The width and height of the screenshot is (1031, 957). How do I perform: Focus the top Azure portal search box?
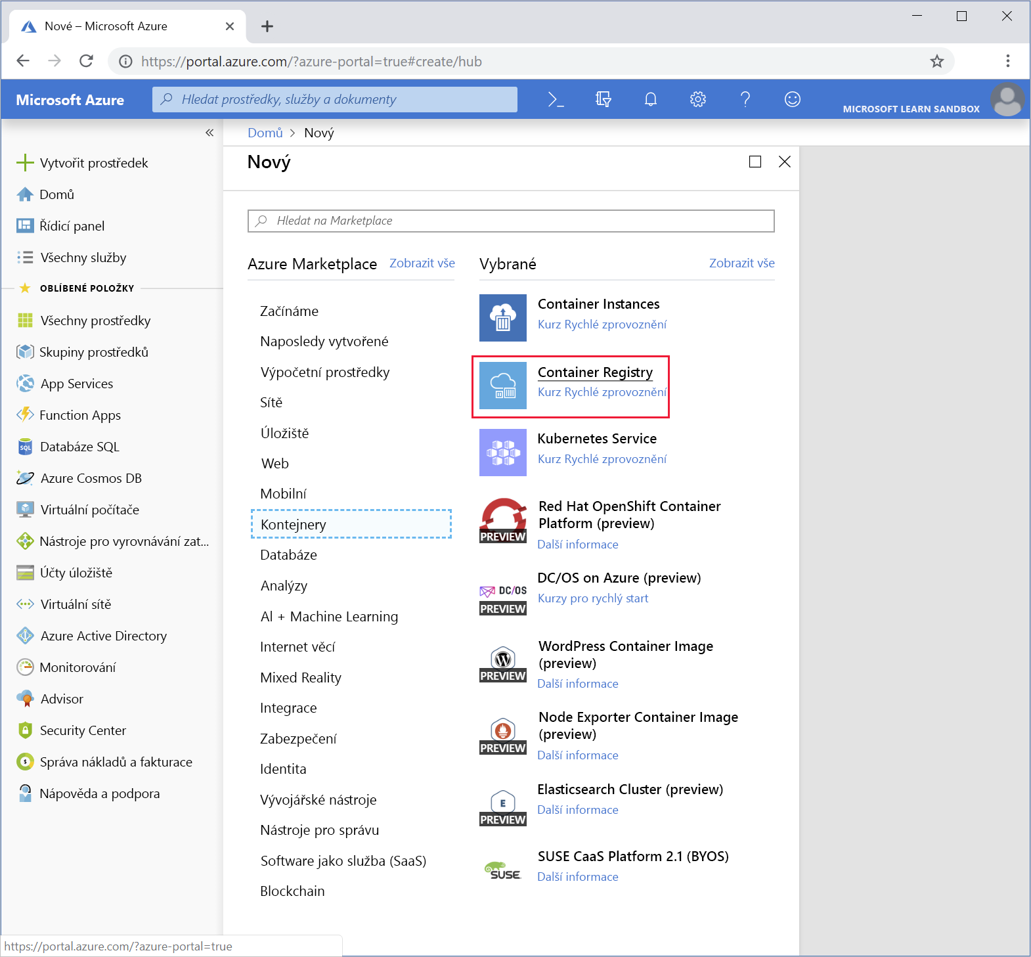tap(335, 99)
